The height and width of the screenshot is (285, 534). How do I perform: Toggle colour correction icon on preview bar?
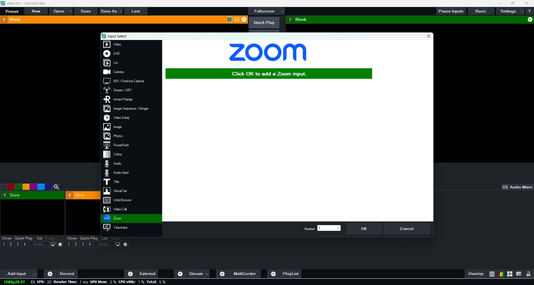(229, 19)
